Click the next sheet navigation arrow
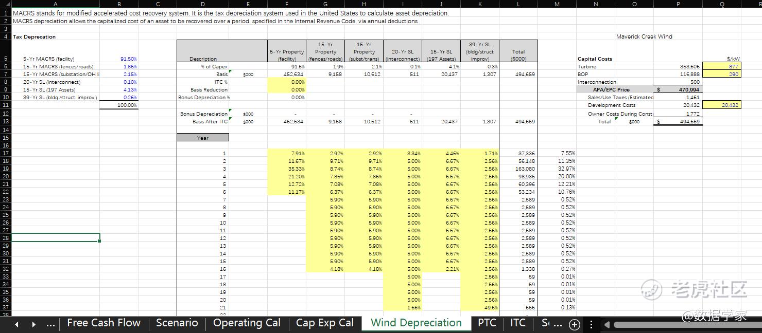 click(x=34, y=324)
